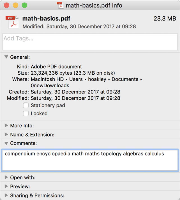Expand the Name & Extension section
180x200 pixels.
(6, 135)
